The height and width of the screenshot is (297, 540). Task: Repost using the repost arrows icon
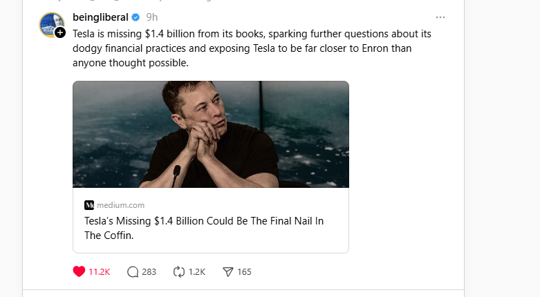tap(179, 271)
